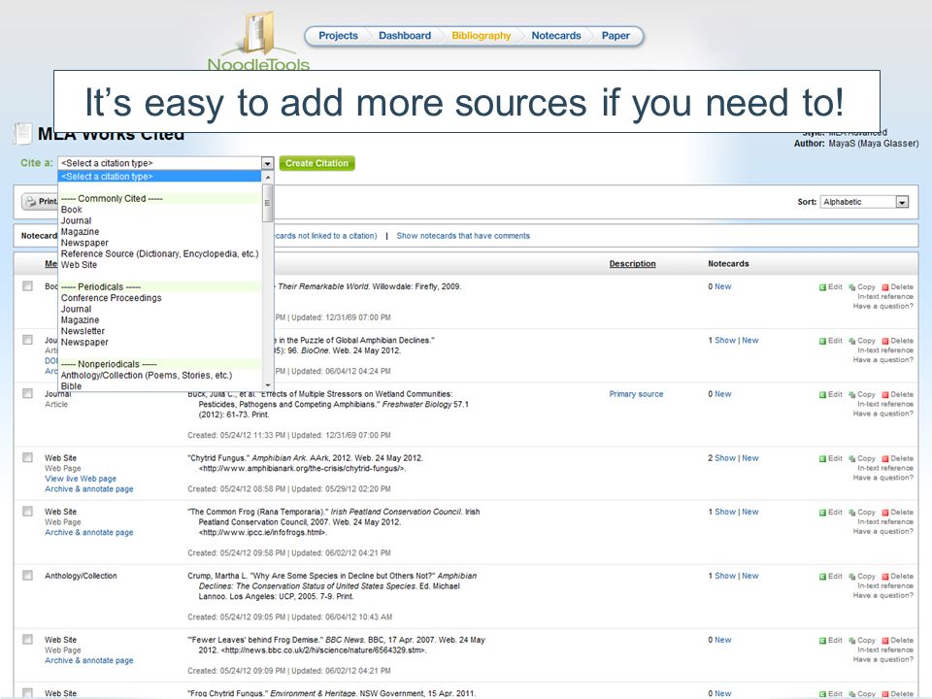Add New notecard for Firefly book entry

[x=722, y=286]
